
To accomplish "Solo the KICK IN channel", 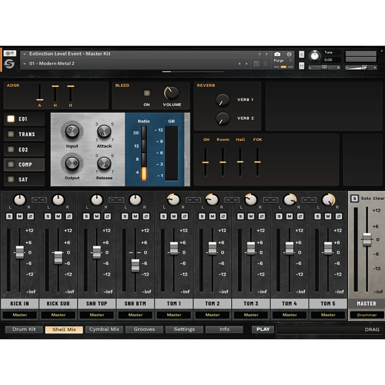I will pos(9,216).
